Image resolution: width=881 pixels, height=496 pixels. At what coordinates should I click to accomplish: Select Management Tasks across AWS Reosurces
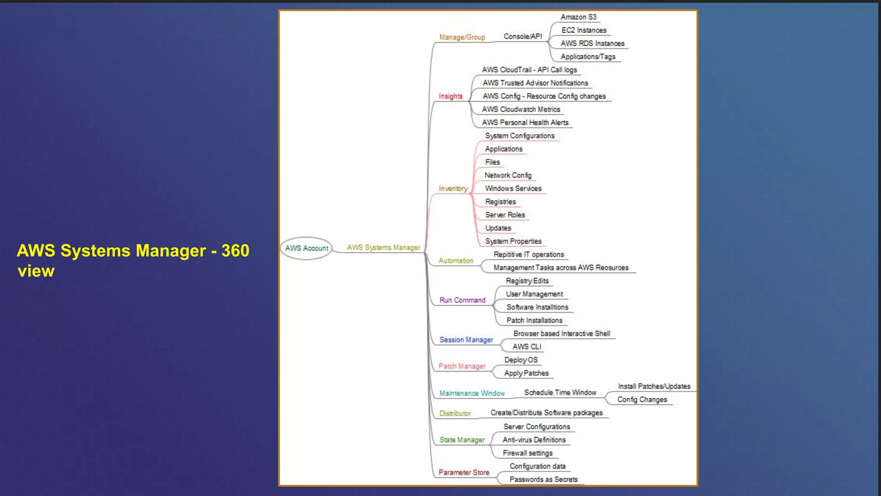click(x=561, y=267)
